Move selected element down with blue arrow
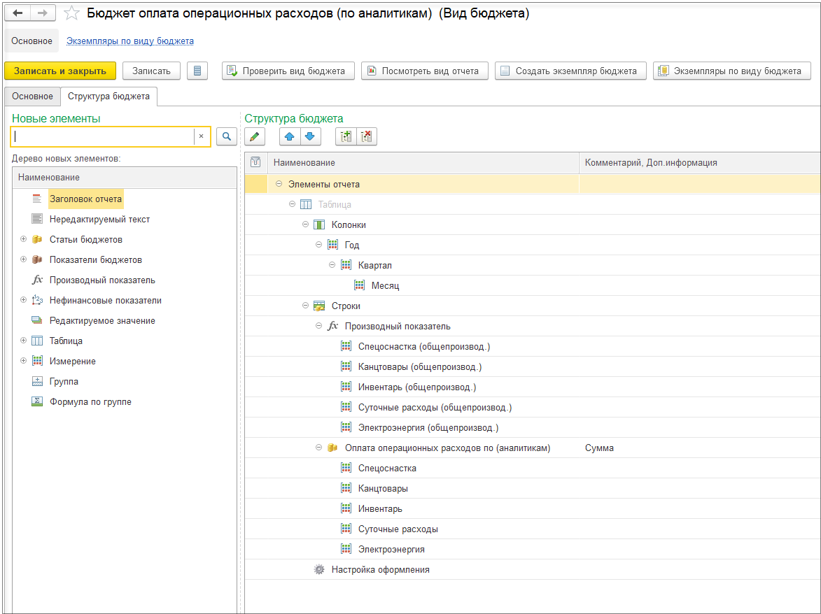The height and width of the screenshot is (614, 821). [310, 137]
